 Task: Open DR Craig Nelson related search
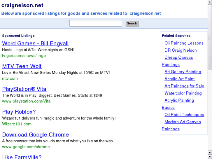pyautogui.click(x=181, y=50)
